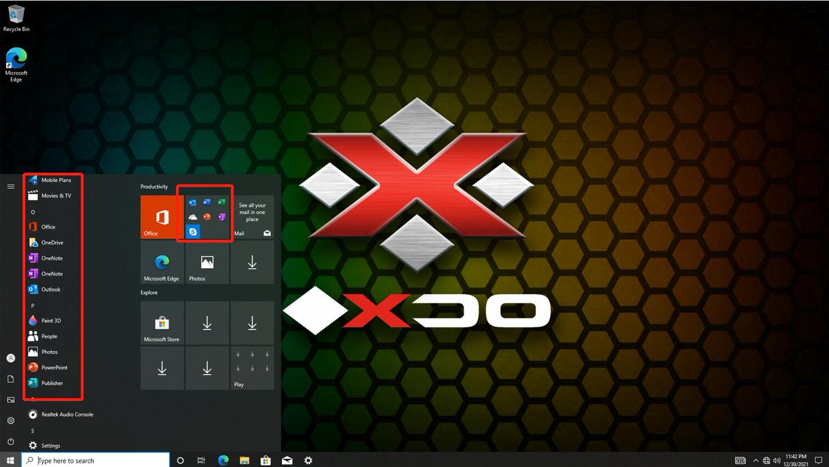829x467 pixels.
Task: Click small Outlook icon in Productivity tile folder
Action: click(193, 202)
